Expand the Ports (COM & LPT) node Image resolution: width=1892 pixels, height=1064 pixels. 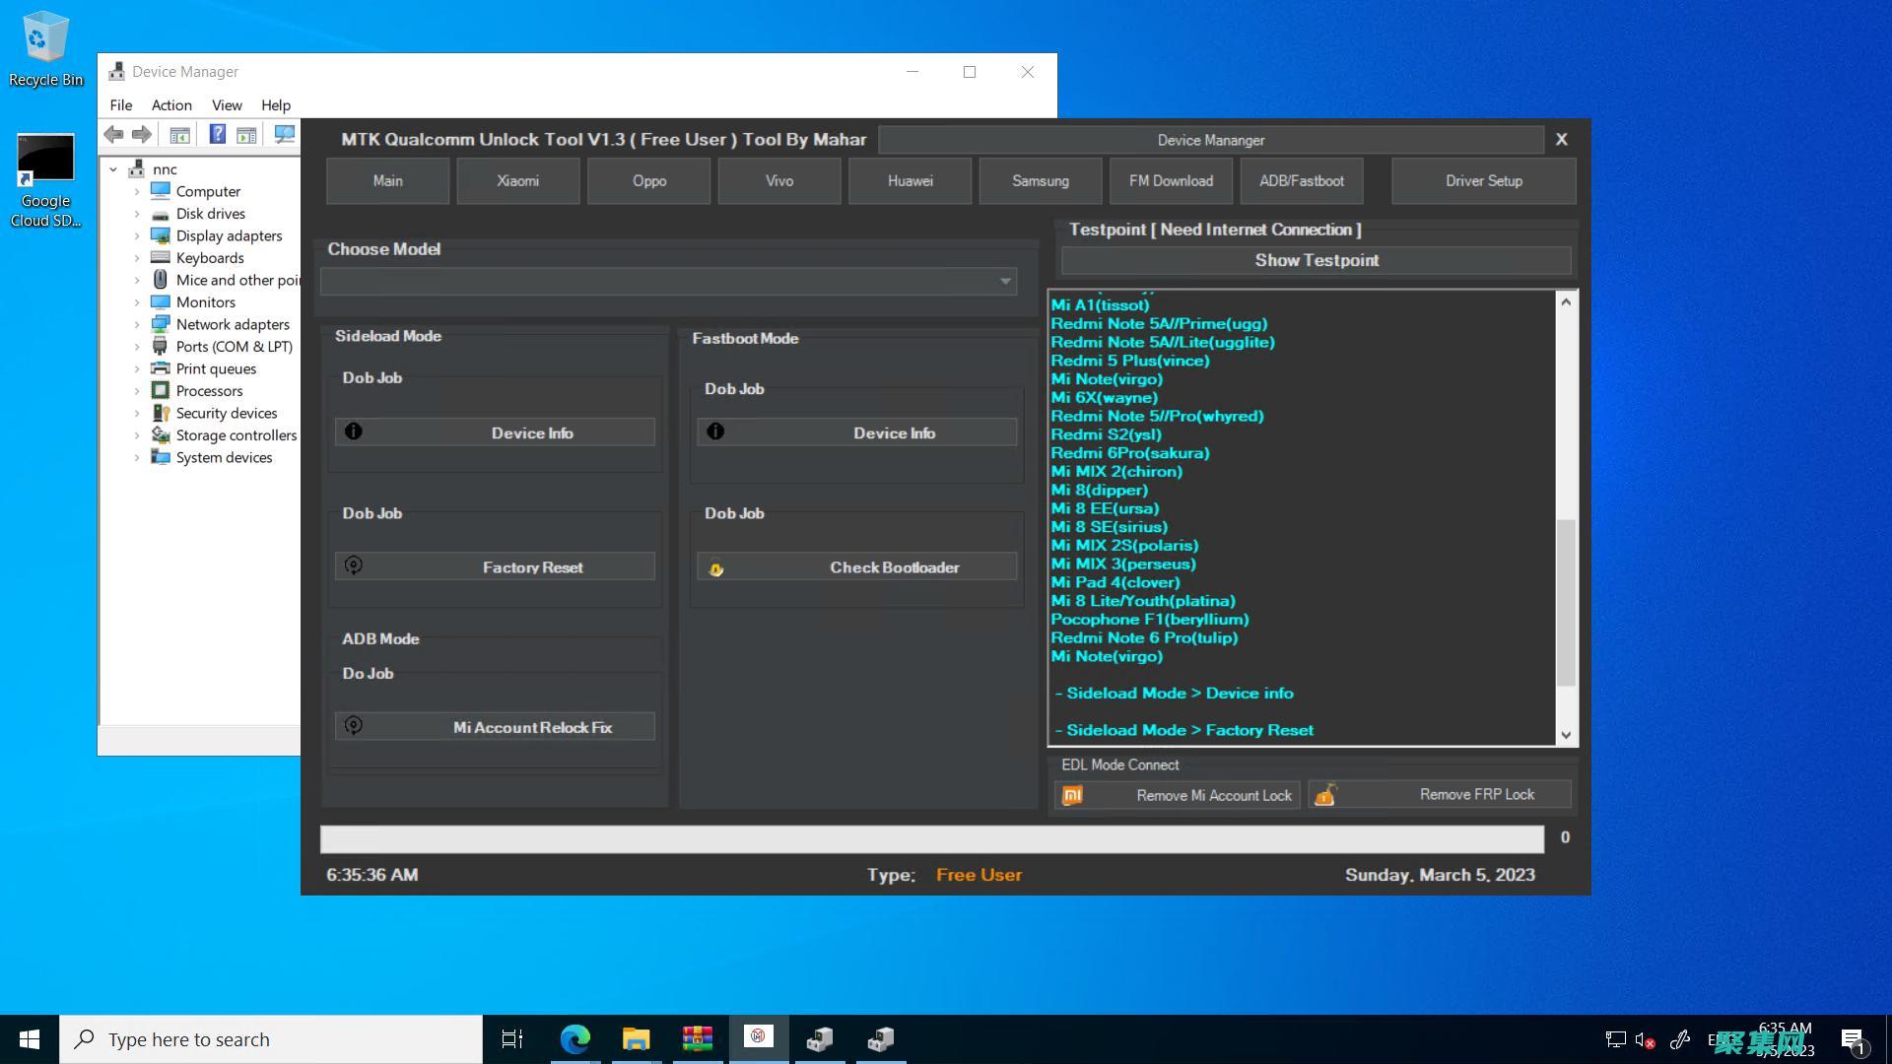[137, 347]
